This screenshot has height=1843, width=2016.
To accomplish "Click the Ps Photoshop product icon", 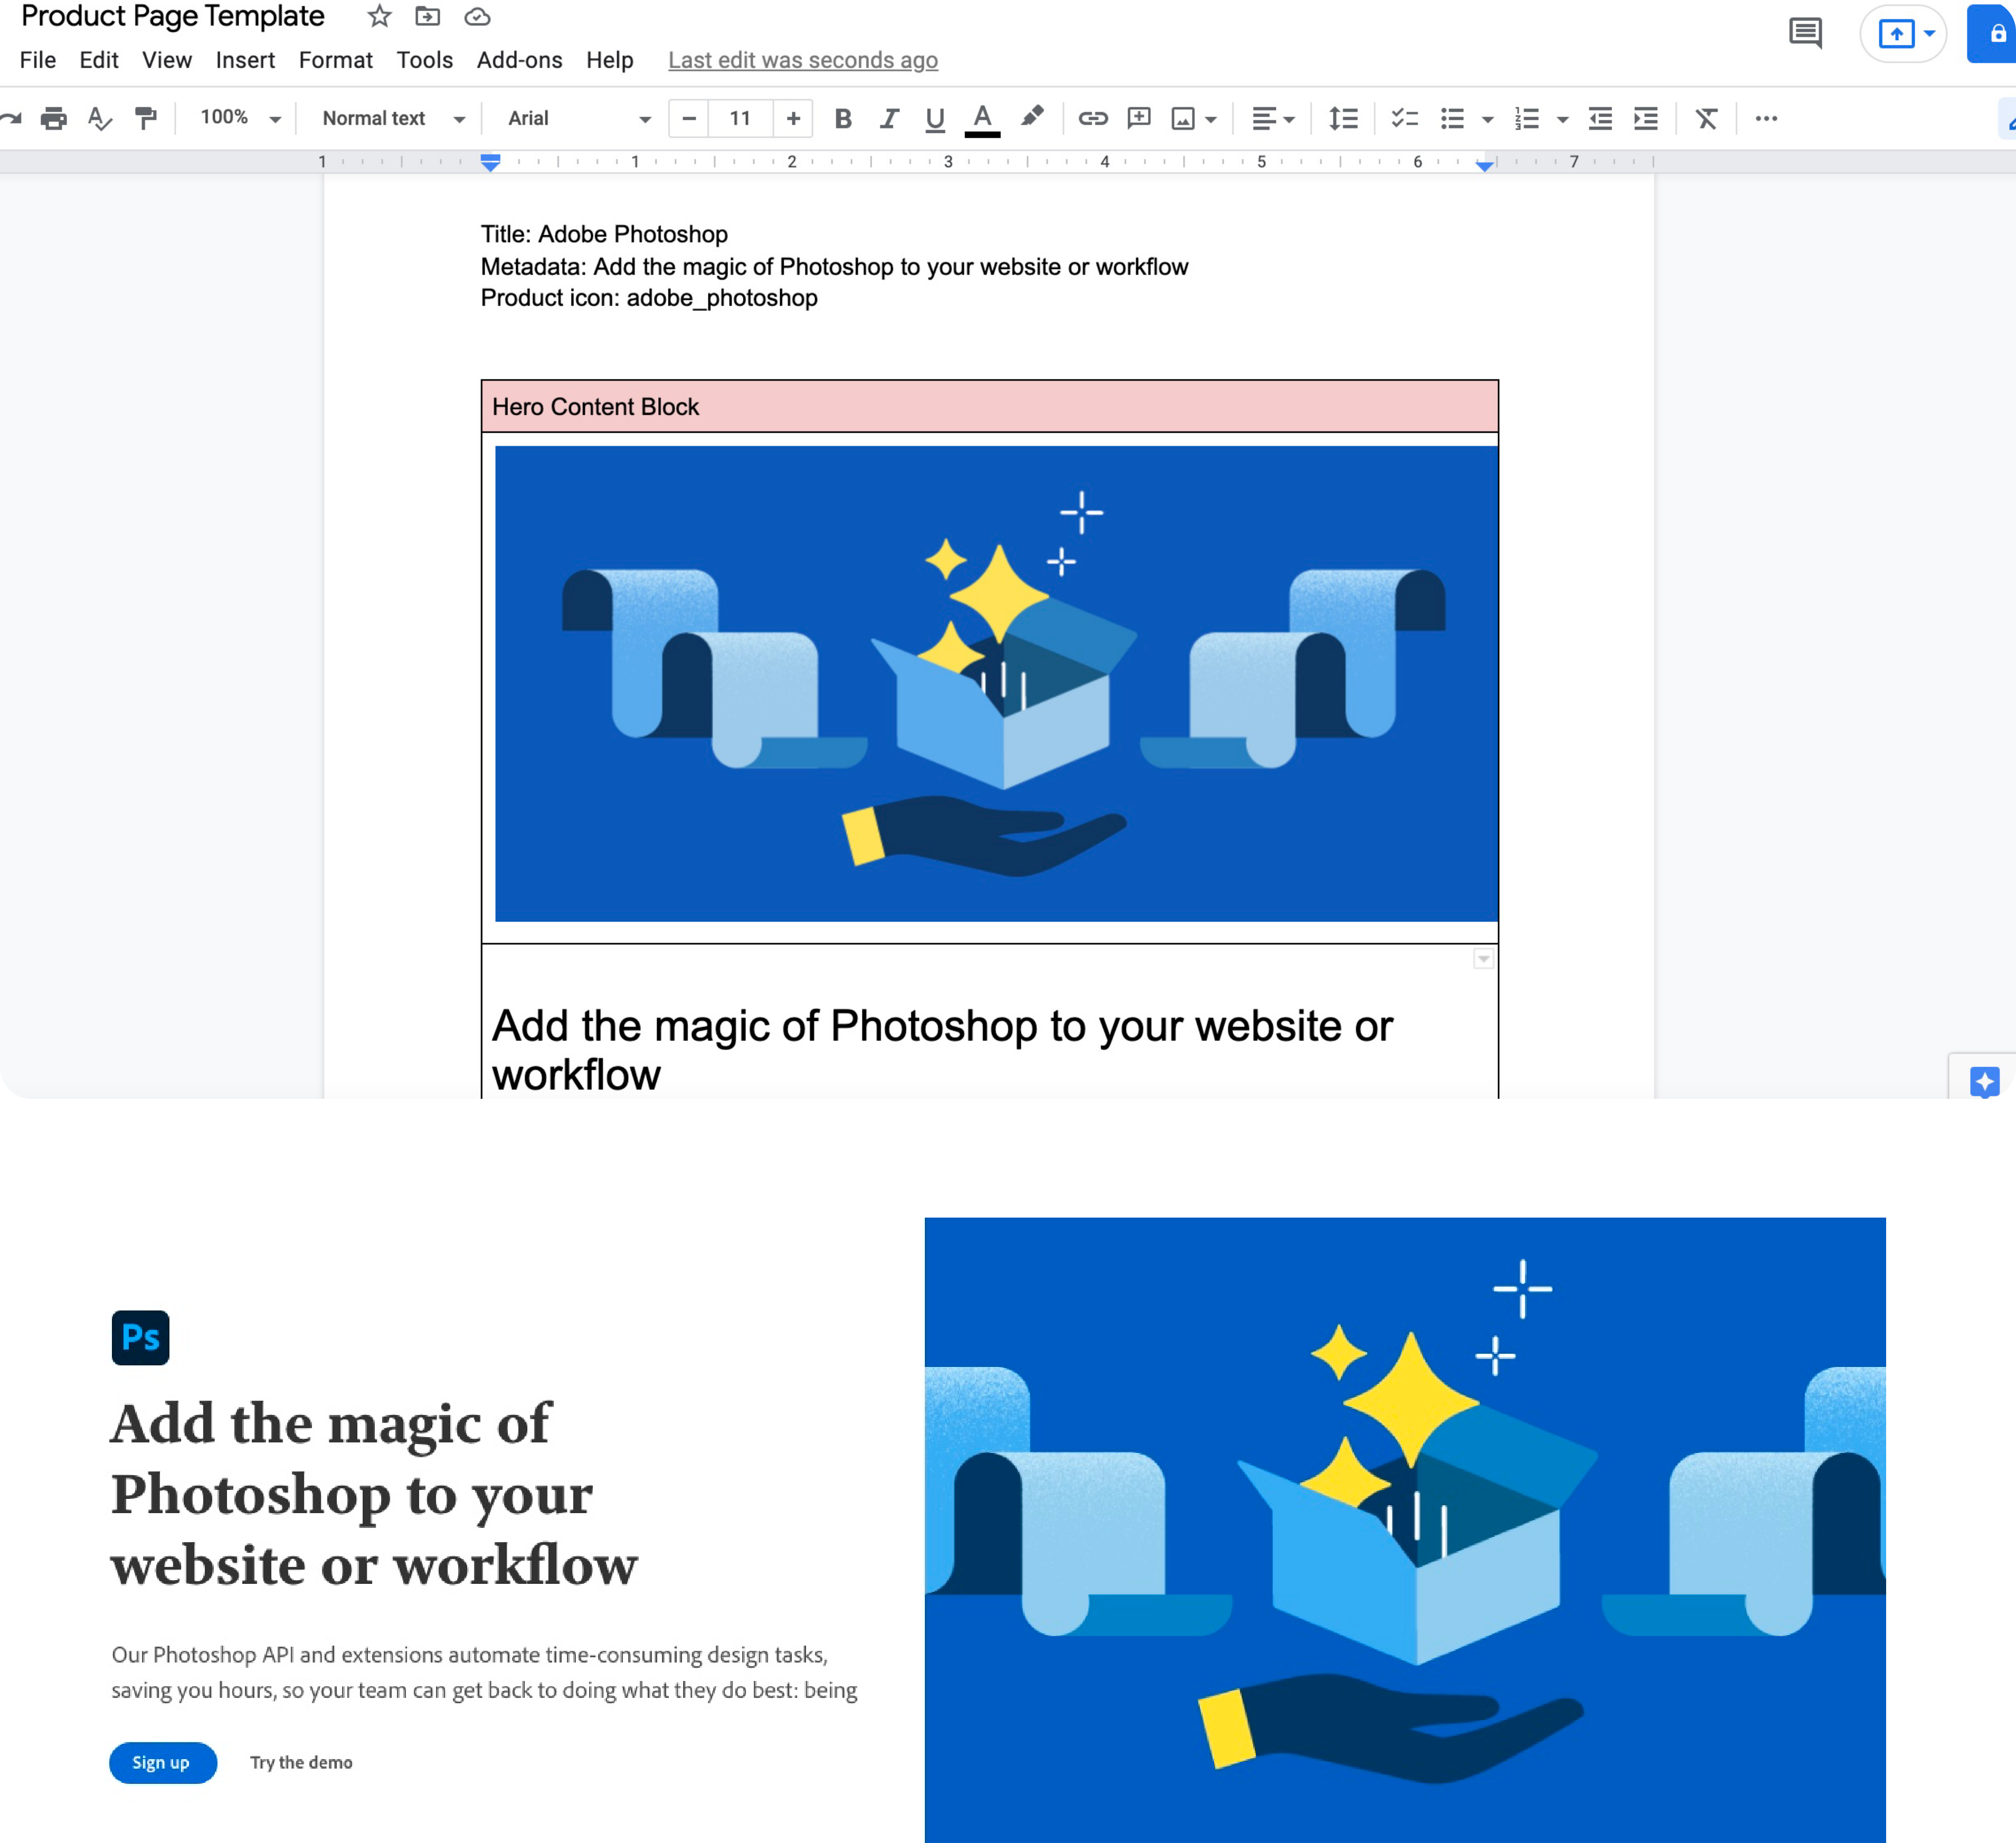I will point(140,1337).
